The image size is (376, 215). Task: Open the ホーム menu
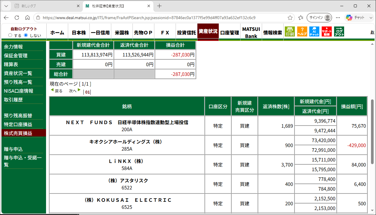[57, 33]
